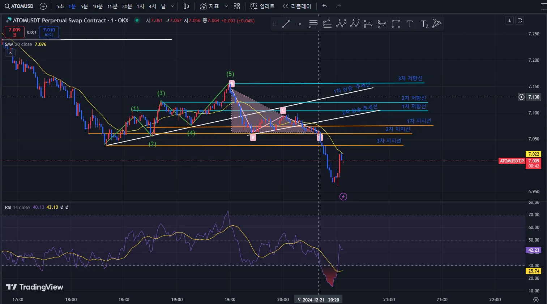Click the plus icon on the 7.130 price label
The height and width of the screenshot is (304, 547).
(521, 97)
